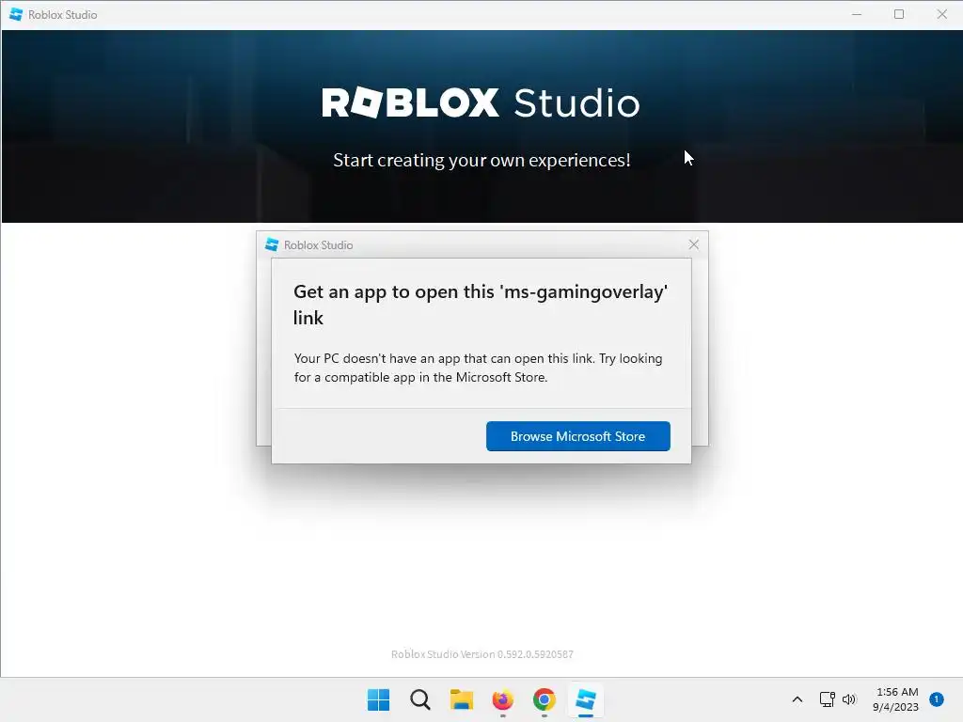This screenshot has height=722, width=963.
Task: Show hidden system tray icons
Action: click(x=797, y=699)
